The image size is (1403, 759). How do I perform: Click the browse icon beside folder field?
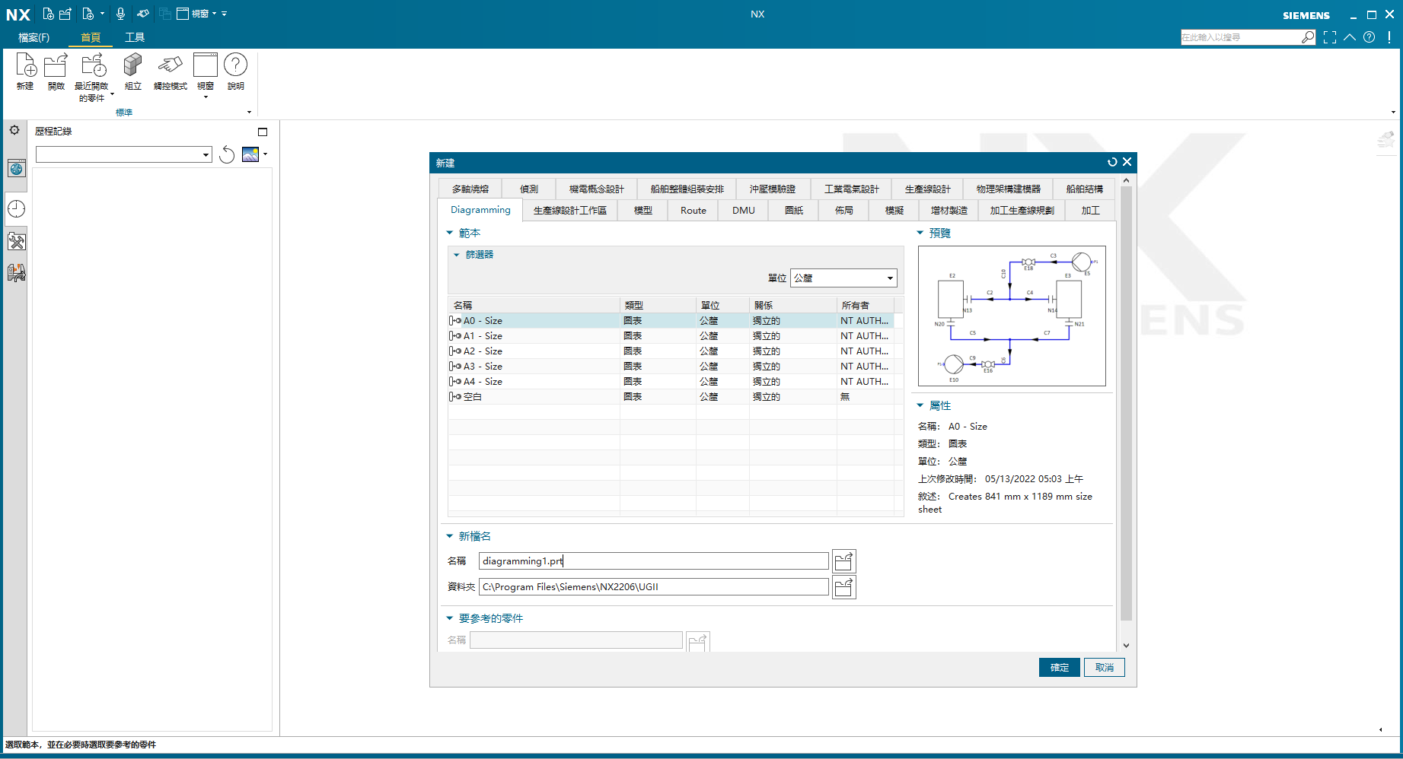pos(844,587)
